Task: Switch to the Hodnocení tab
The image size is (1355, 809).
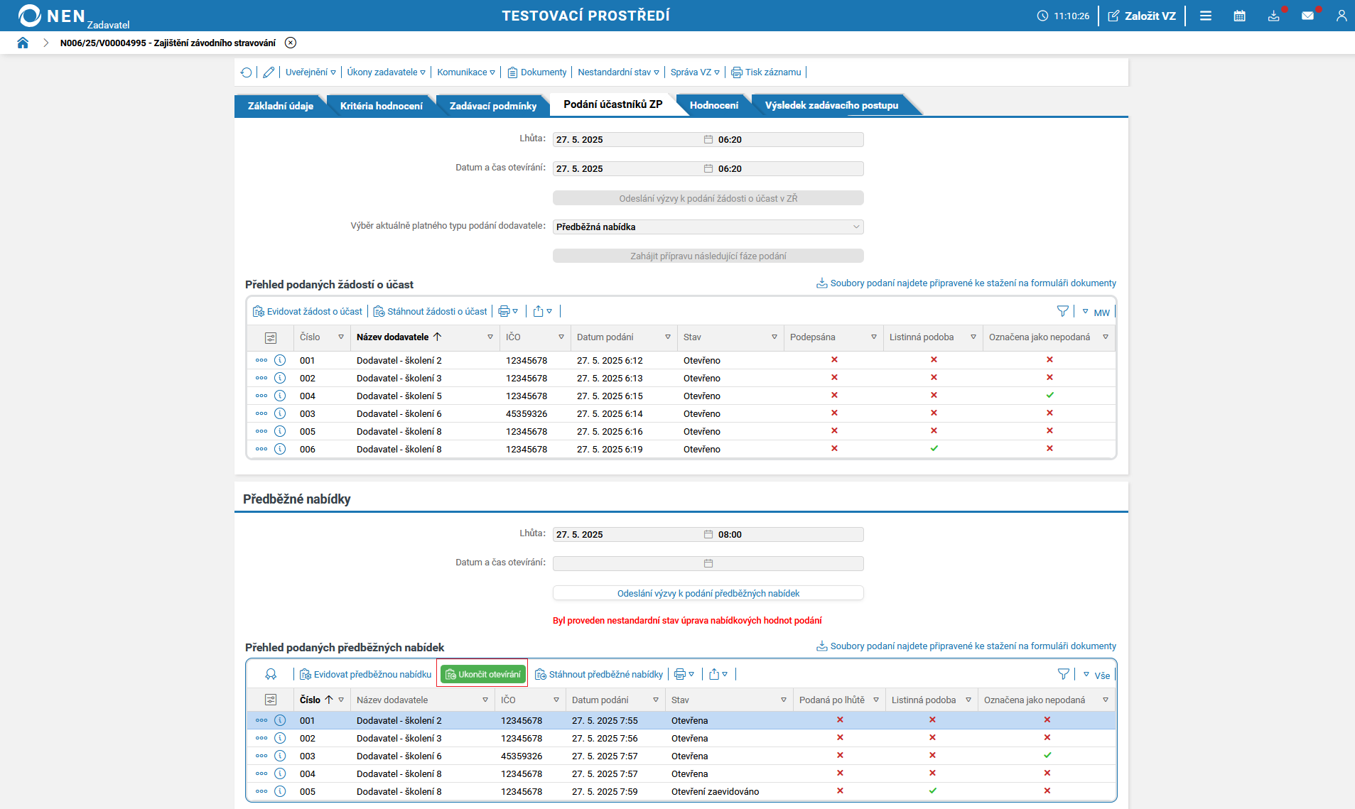Action: (713, 106)
